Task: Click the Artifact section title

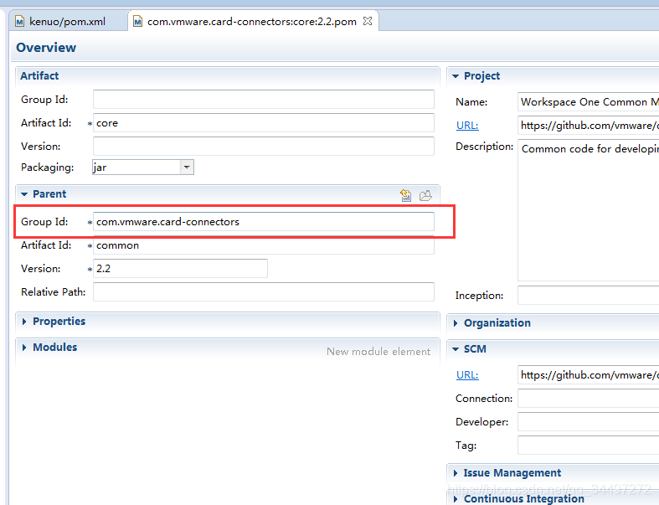Action: click(39, 75)
